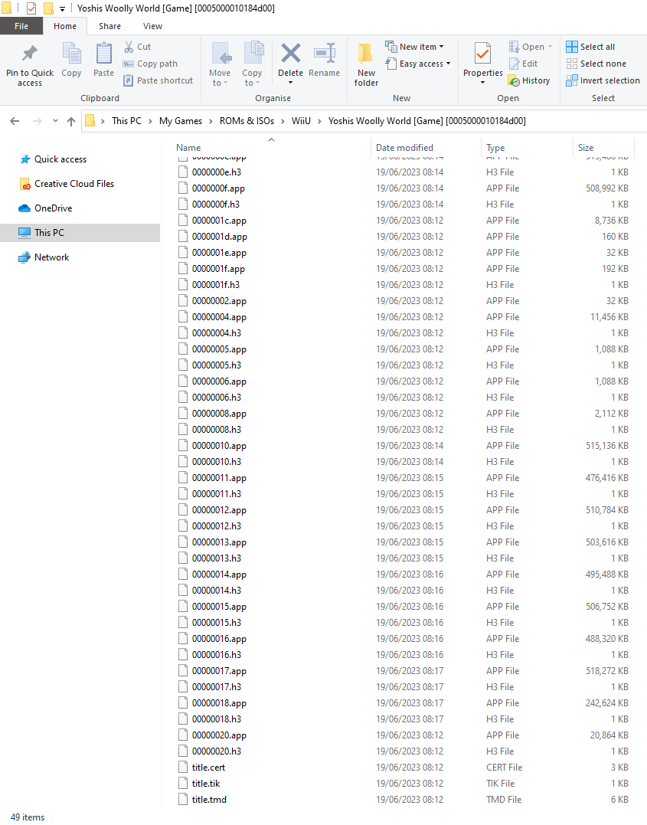
Task: Click the Paste shortcut icon
Action: click(x=129, y=80)
